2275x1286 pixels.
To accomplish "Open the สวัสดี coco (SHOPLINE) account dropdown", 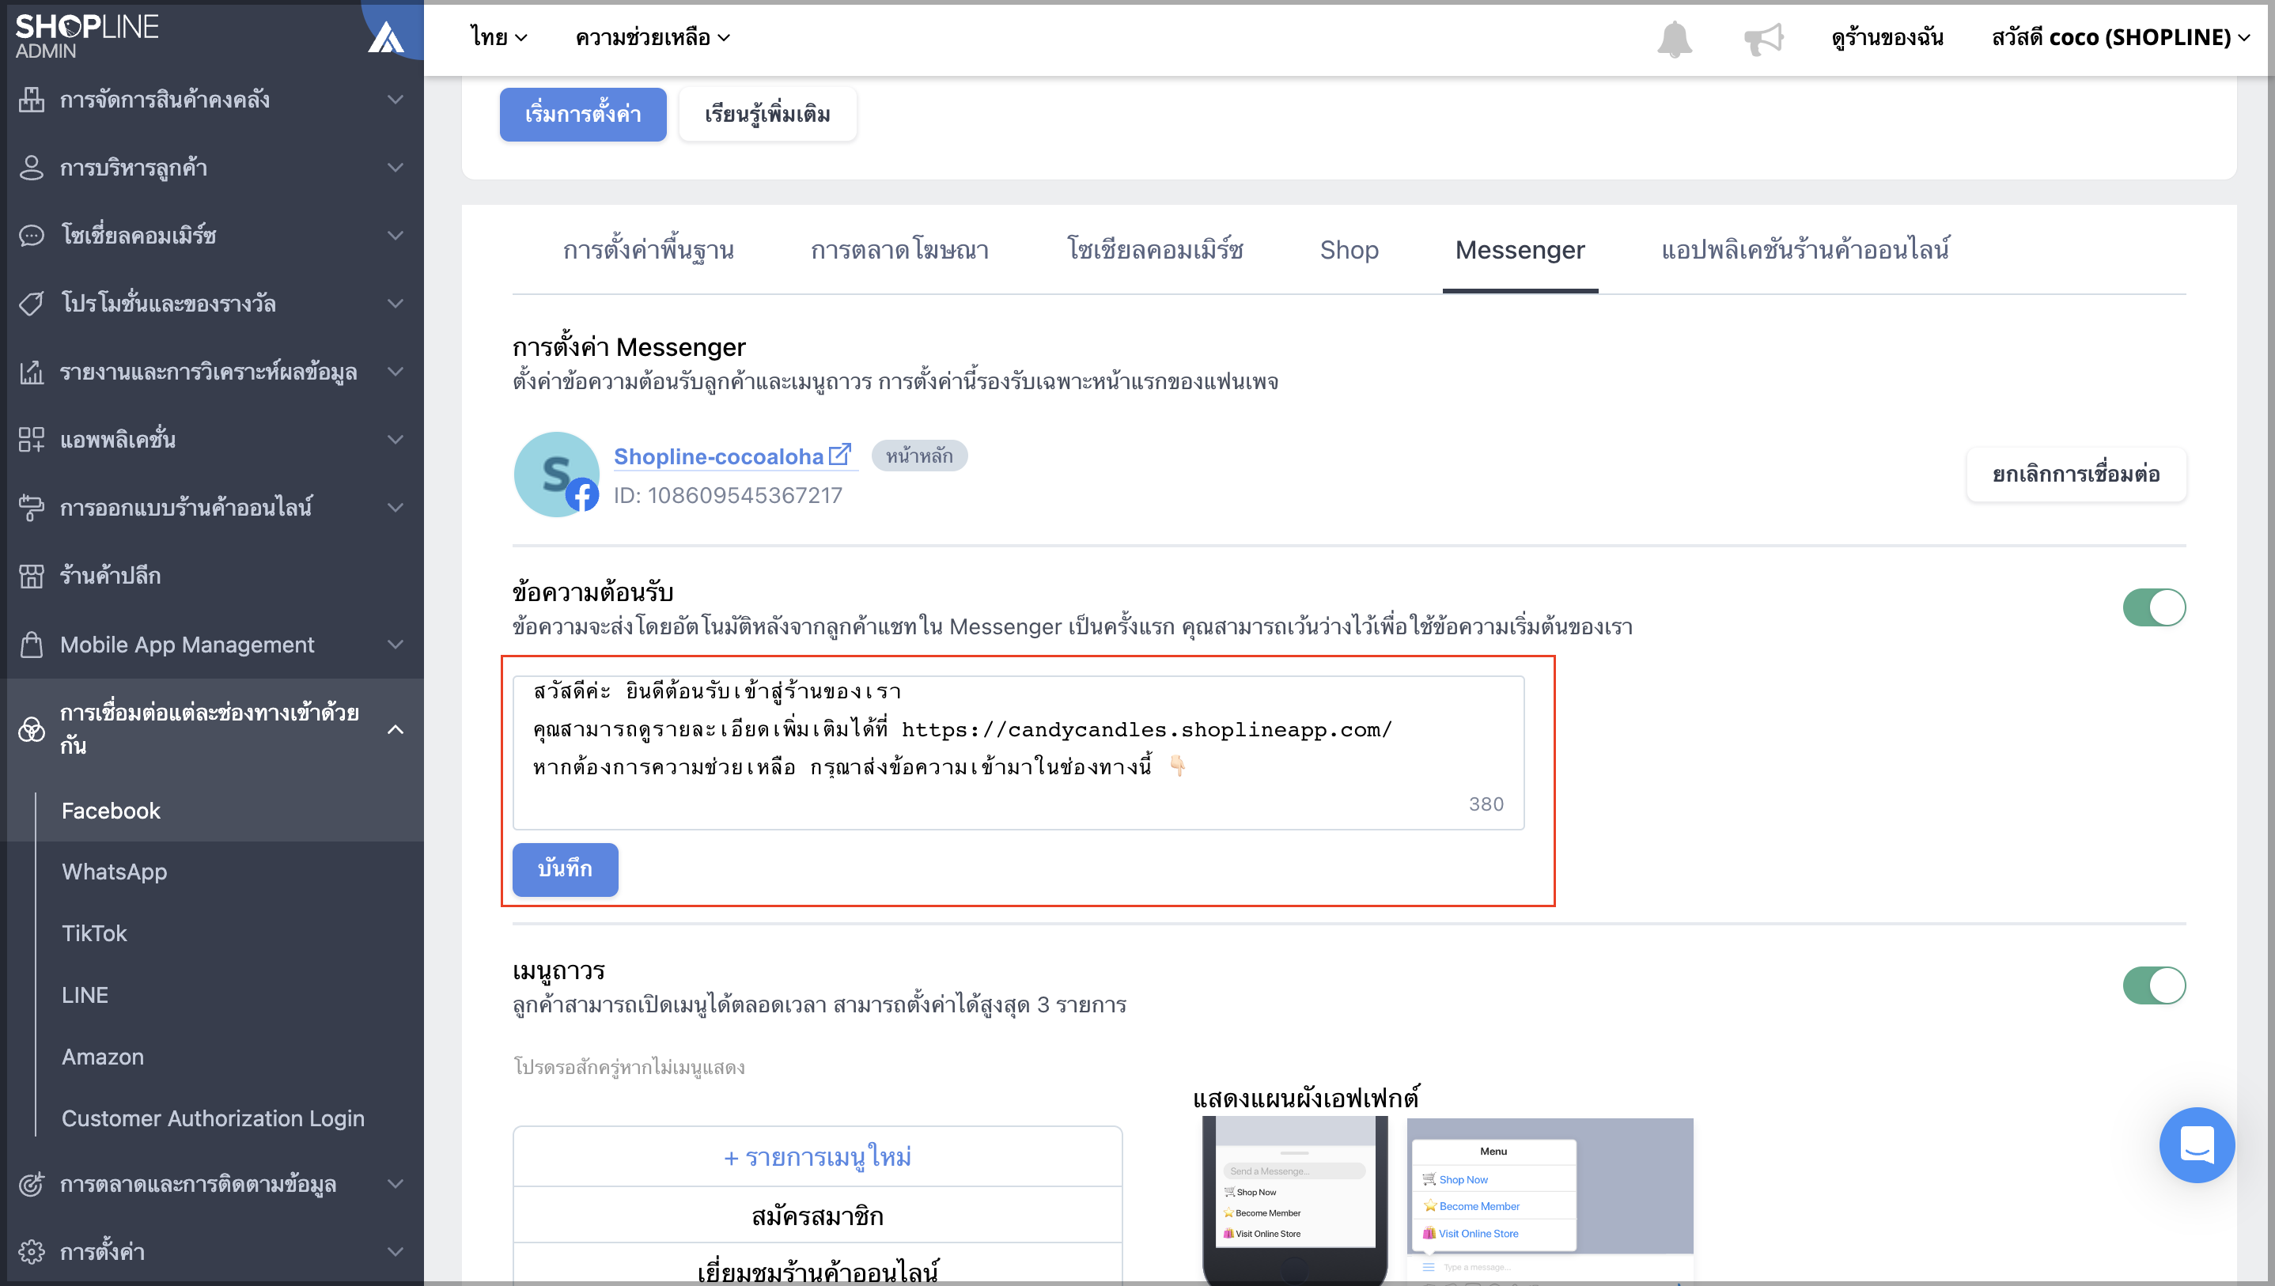I will click(x=2121, y=37).
